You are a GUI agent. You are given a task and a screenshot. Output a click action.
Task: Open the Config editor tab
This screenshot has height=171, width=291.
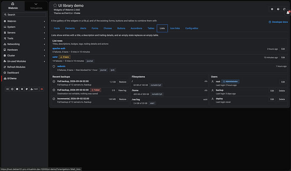point(192,28)
